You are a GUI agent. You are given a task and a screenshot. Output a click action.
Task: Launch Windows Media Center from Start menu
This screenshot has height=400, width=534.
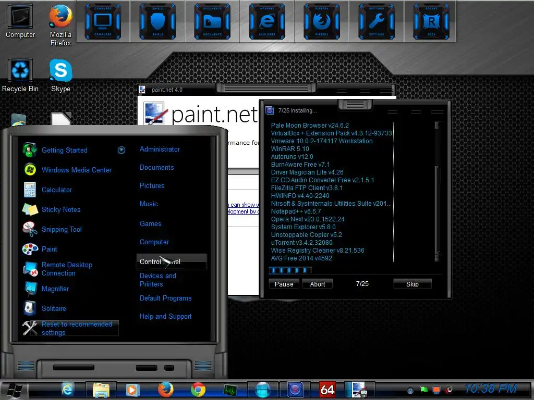[76, 170]
